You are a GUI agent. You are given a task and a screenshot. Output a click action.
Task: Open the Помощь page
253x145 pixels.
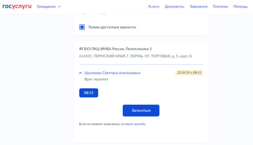(241, 7)
